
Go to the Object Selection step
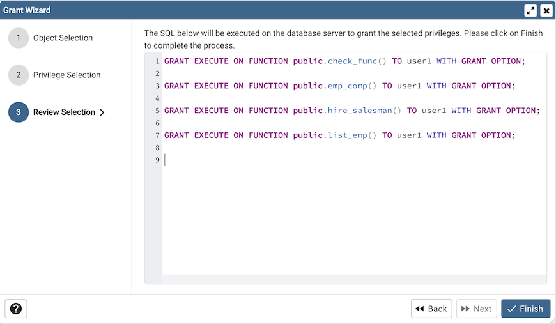(63, 38)
